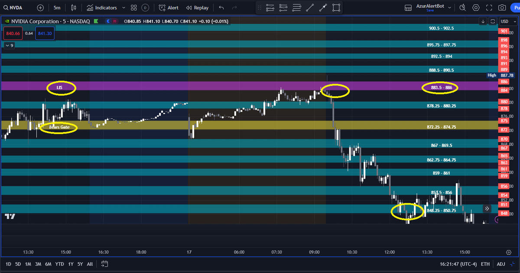The height and width of the screenshot is (273, 520).
Task: Select the 1Y date range
Action: [71, 264]
